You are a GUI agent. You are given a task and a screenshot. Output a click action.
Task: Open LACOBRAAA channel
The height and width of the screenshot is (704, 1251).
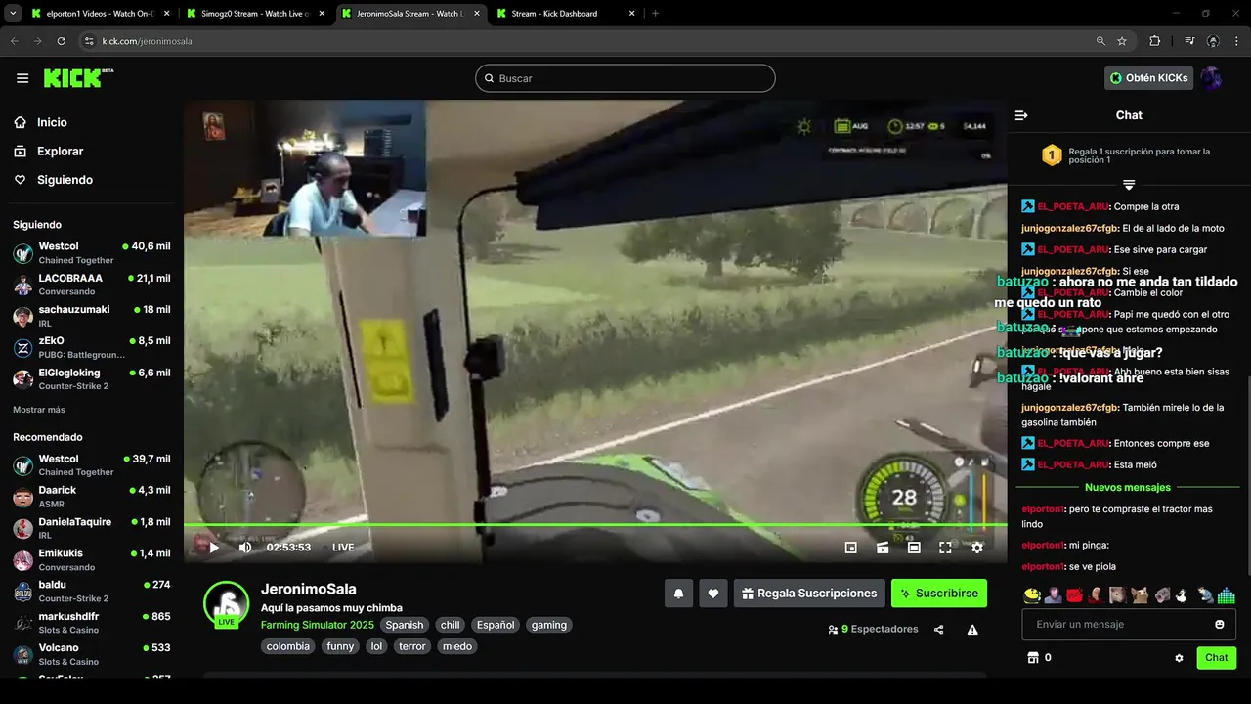click(x=92, y=285)
